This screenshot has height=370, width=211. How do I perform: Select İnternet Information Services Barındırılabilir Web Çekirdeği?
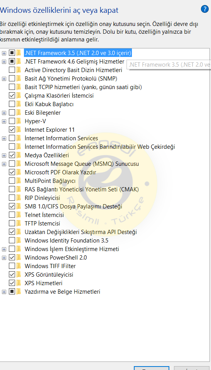(x=100, y=146)
